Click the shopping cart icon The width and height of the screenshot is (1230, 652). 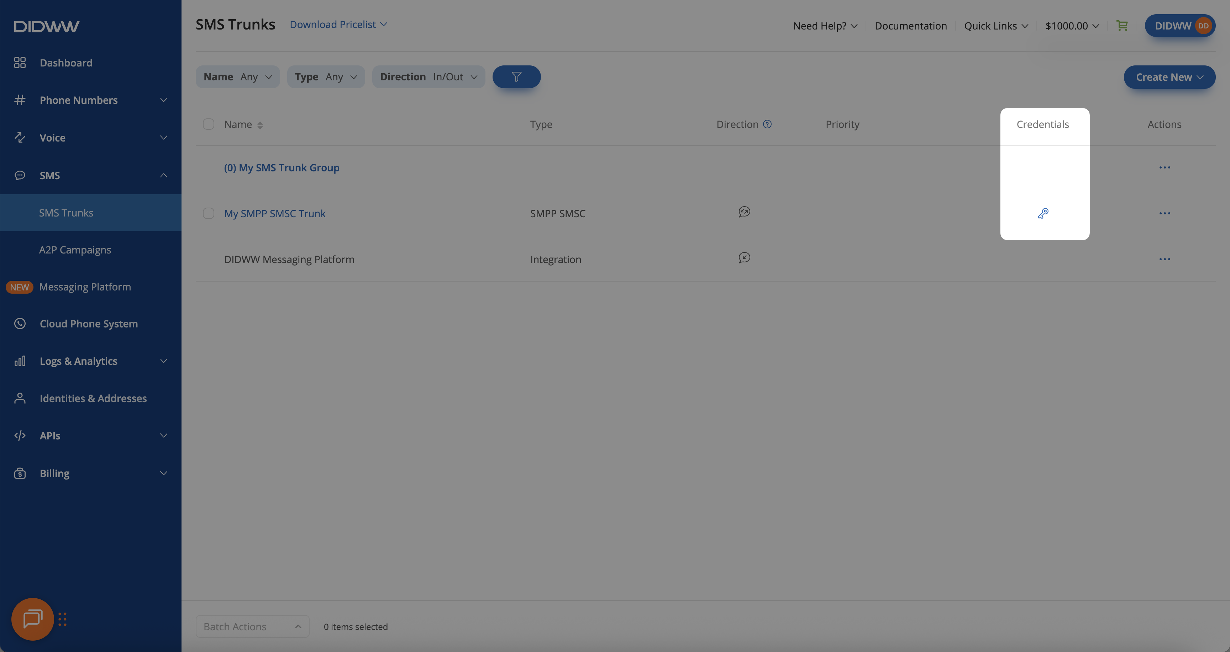pos(1122,26)
